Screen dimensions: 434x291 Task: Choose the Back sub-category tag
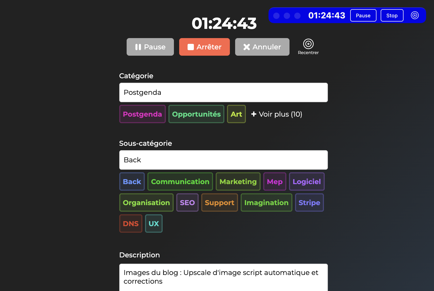132,181
